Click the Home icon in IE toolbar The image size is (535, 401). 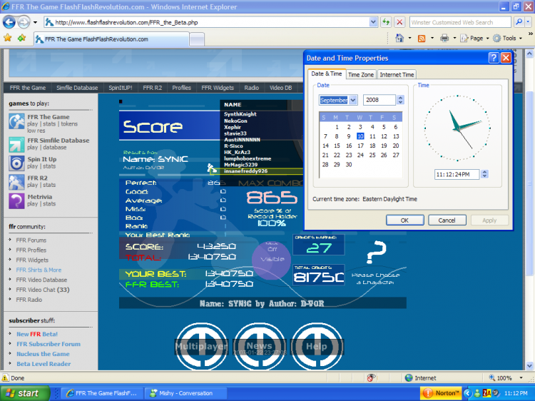point(399,38)
